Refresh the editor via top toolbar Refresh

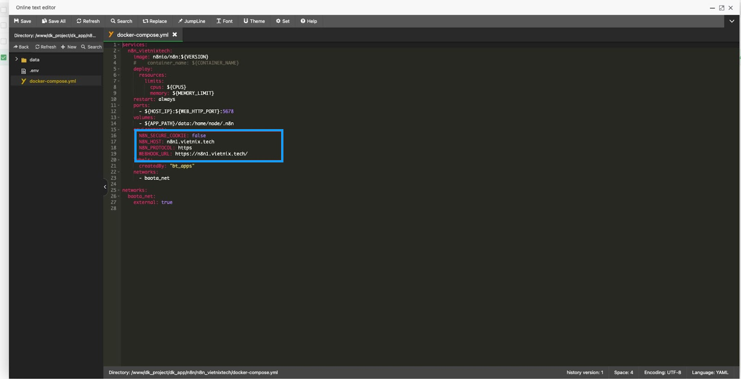tap(88, 21)
